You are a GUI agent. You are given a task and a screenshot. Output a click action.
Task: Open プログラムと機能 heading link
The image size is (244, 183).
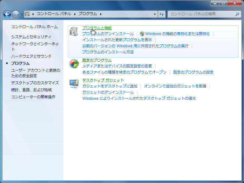click(x=97, y=28)
